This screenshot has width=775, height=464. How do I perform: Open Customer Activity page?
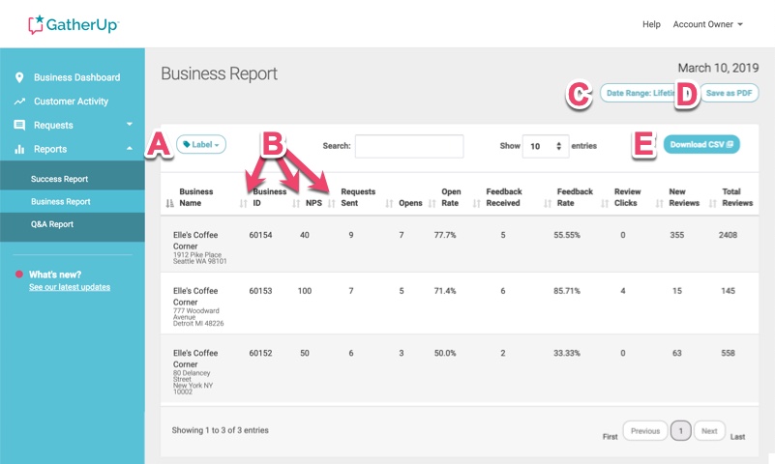pyautogui.click(x=71, y=101)
